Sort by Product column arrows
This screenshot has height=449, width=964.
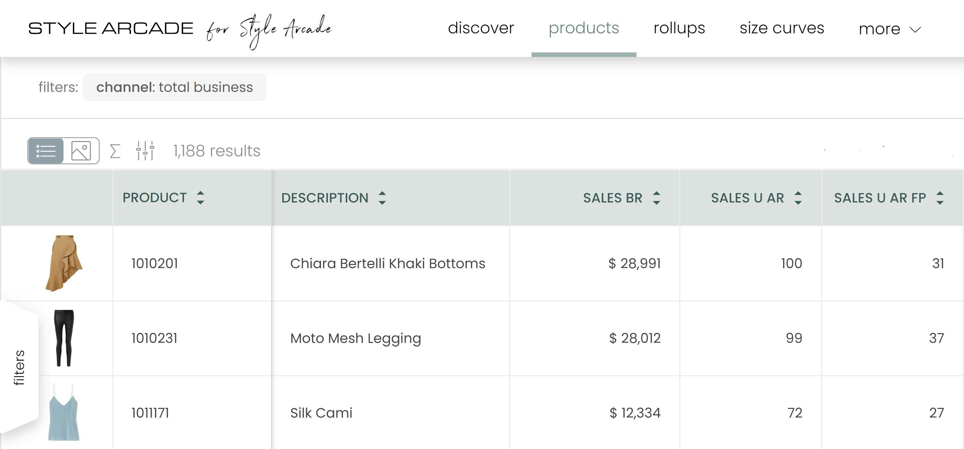[201, 198]
